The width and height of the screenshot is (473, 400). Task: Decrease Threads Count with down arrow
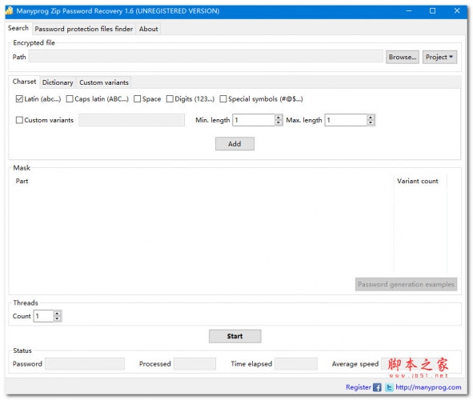pyautogui.click(x=57, y=318)
